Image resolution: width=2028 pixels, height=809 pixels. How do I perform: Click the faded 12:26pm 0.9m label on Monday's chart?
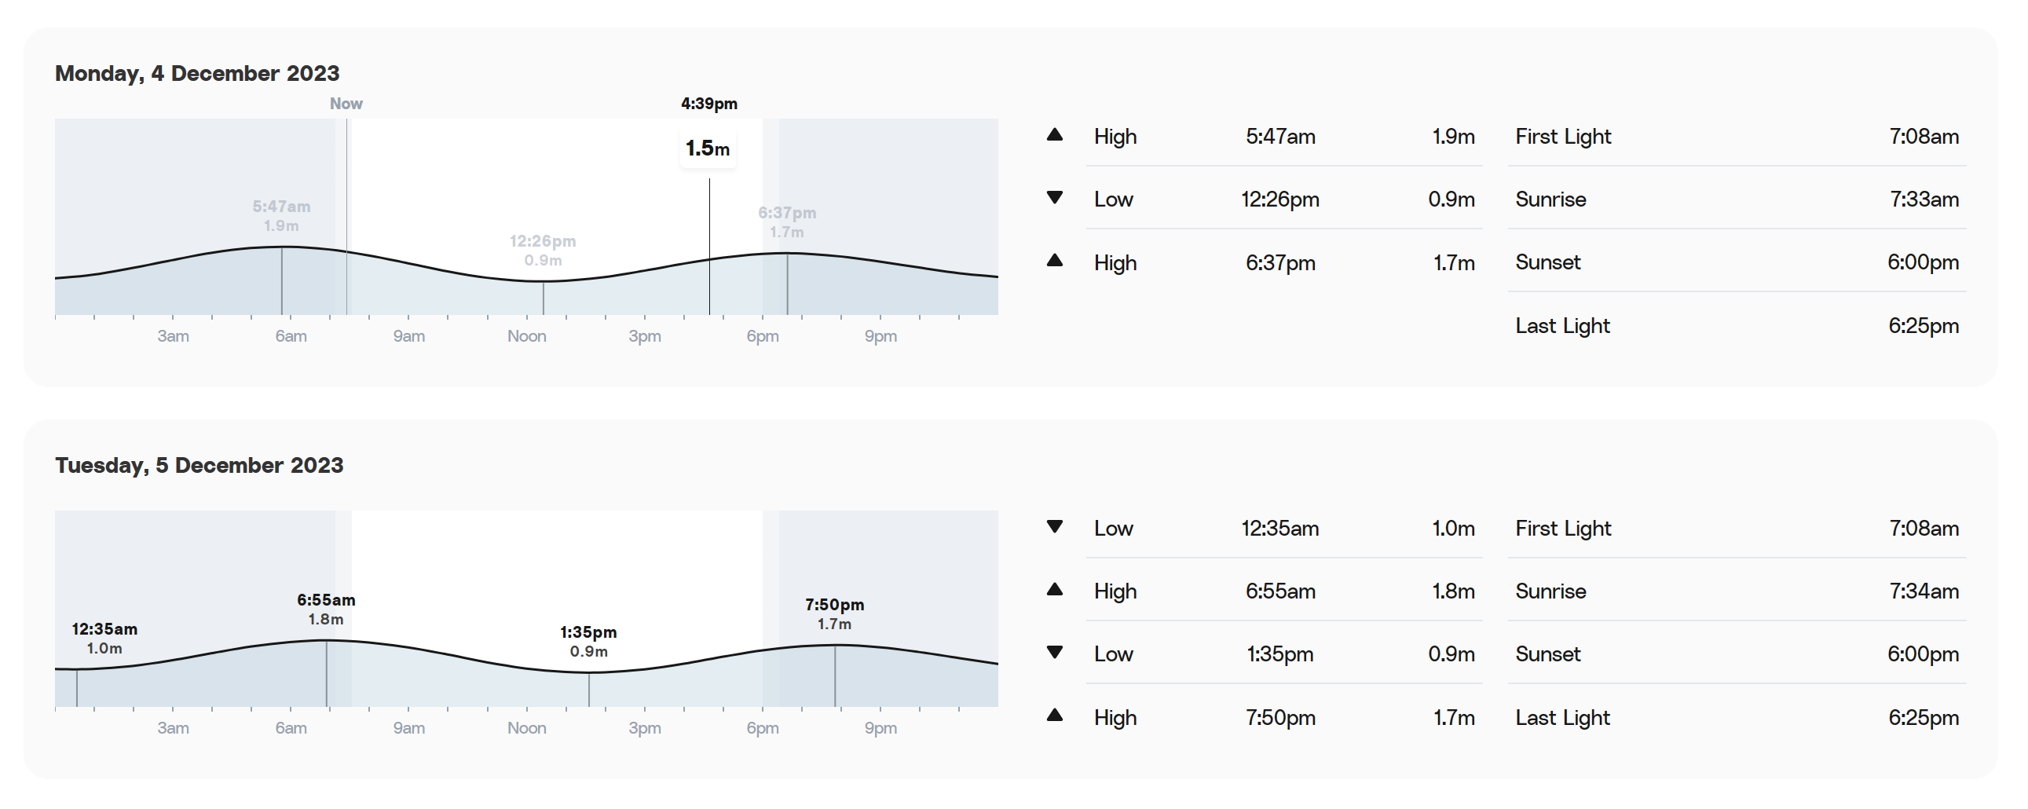543,251
